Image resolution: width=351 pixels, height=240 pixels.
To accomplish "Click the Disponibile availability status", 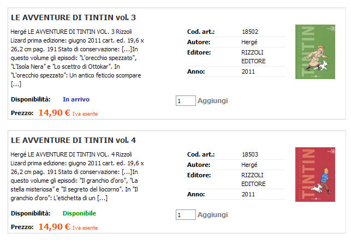I will coord(79,213).
